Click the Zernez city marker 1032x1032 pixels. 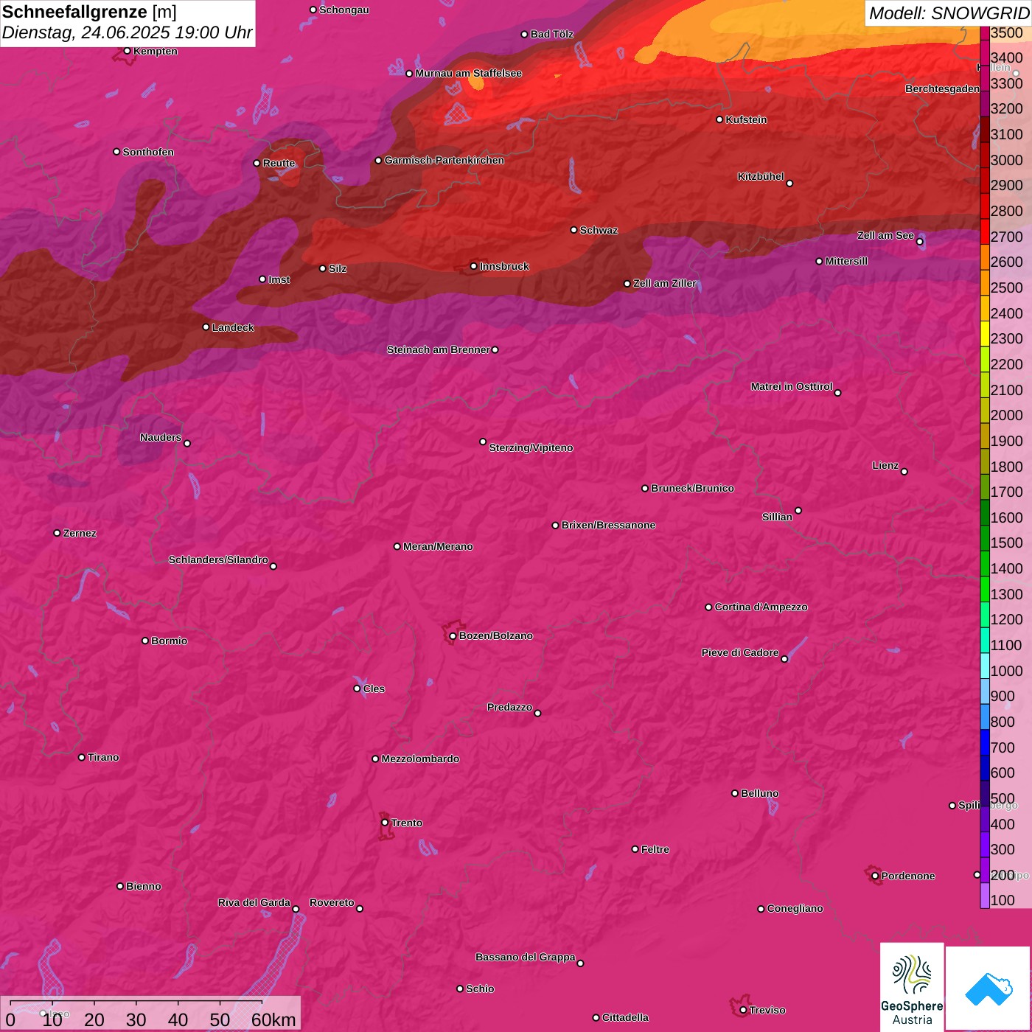coord(57,533)
